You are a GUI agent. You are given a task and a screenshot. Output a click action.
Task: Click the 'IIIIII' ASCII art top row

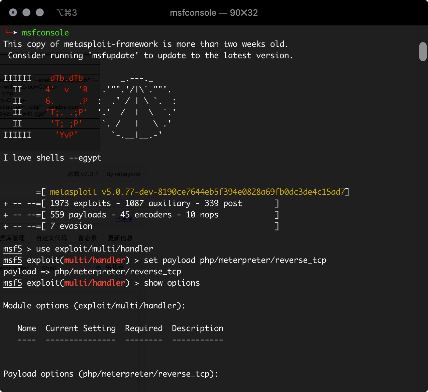(17, 78)
